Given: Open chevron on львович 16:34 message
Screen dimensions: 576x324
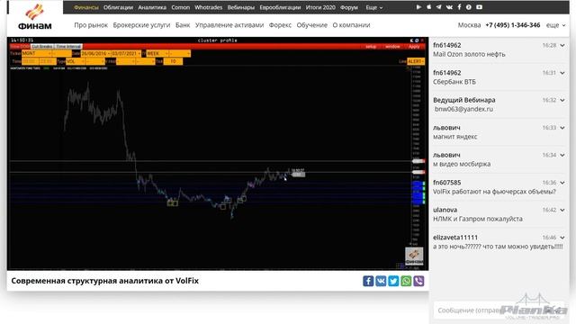Looking at the screenshot, I should pos(562,155).
